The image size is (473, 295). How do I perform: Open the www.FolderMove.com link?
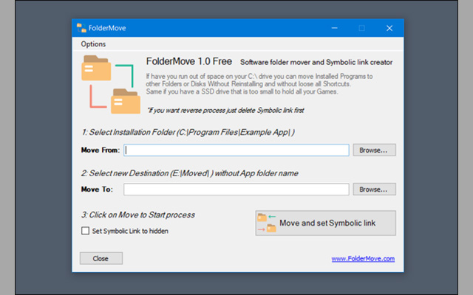coord(362,259)
